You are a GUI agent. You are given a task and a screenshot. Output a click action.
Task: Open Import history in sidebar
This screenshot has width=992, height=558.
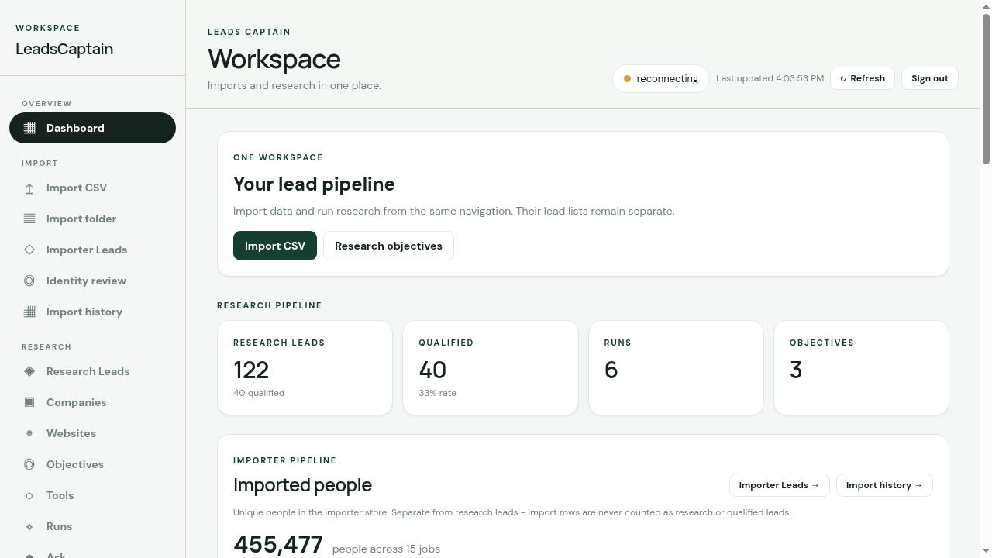coord(92,312)
